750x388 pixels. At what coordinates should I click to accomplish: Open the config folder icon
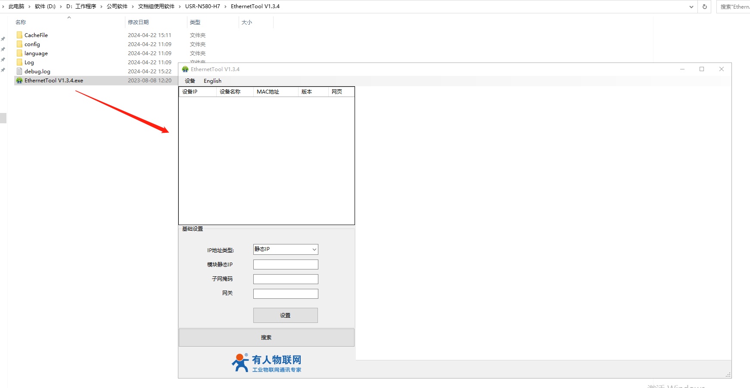(19, 44)
